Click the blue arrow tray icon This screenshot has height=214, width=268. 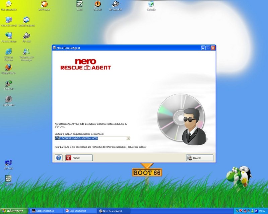click(x=256, y=211)
